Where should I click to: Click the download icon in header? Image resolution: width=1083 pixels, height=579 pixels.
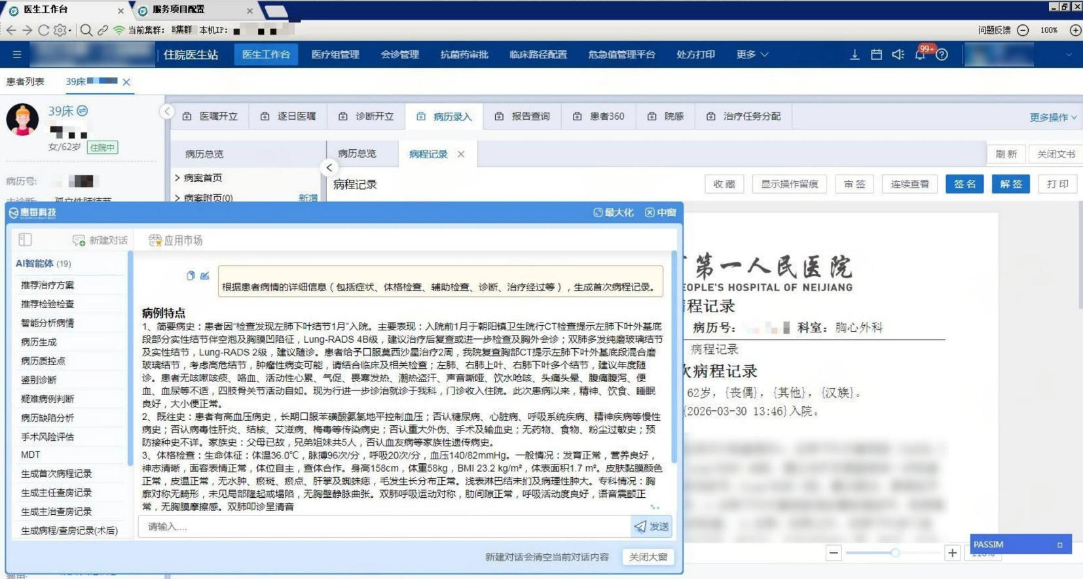click(x=854, y=54)
